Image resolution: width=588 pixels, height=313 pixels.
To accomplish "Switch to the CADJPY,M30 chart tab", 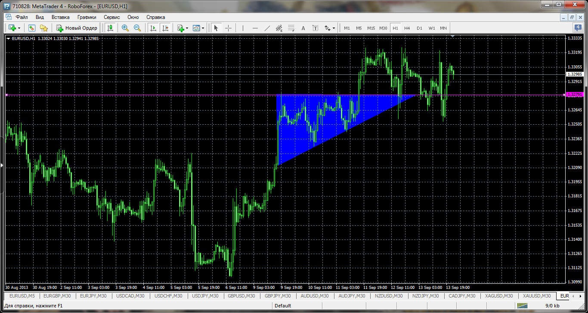I will click(x=461, y=296).
